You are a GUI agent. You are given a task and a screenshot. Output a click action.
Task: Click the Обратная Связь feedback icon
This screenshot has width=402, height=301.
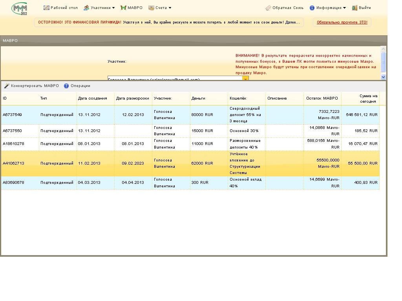[268, 8]
